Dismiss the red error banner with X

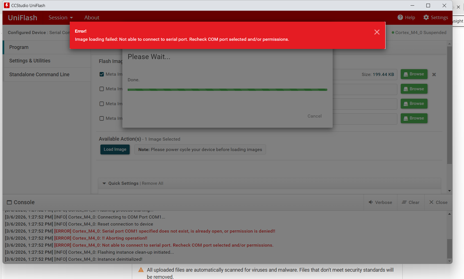click(x=377, y=32)
